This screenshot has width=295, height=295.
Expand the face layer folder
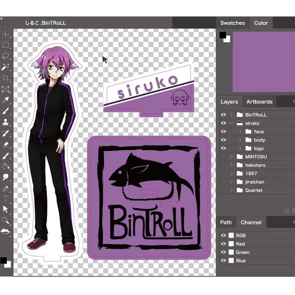[240, 132]
